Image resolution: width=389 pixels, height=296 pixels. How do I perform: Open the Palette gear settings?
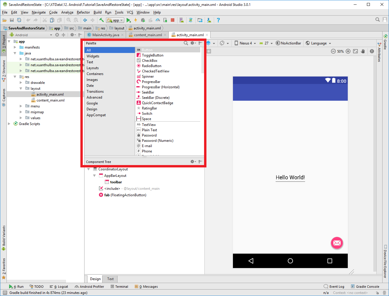coord(193,43)
